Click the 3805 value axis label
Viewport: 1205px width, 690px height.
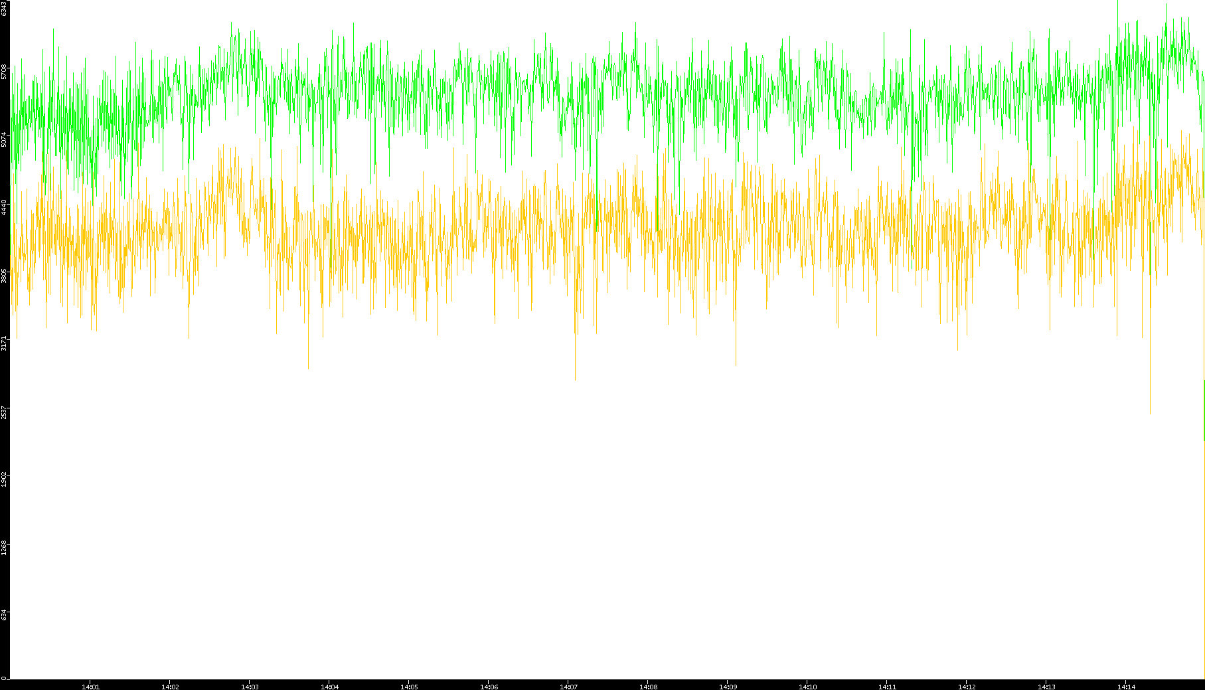[x=4, y=276]
